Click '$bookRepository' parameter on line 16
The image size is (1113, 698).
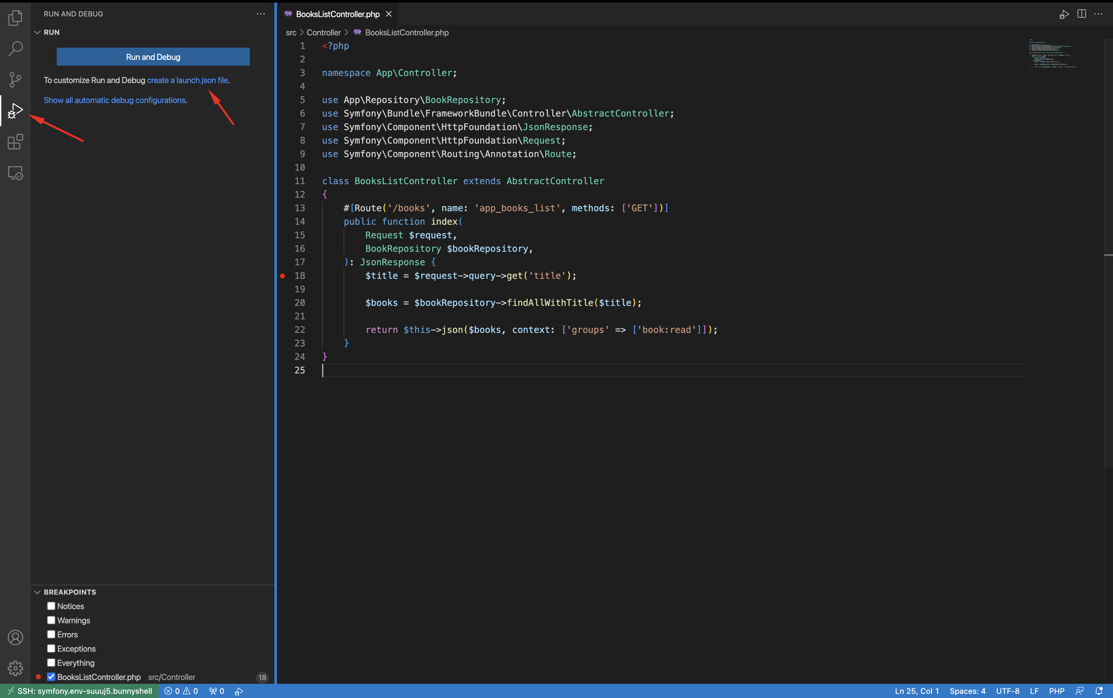click(x=488, y=249)
